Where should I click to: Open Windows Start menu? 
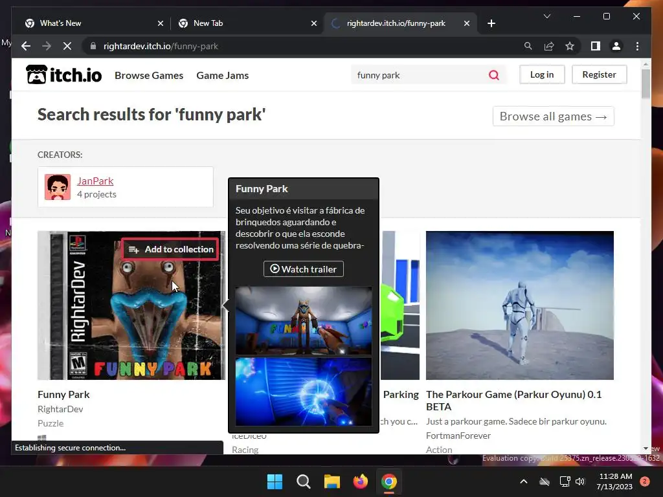[x=275, y=481]
